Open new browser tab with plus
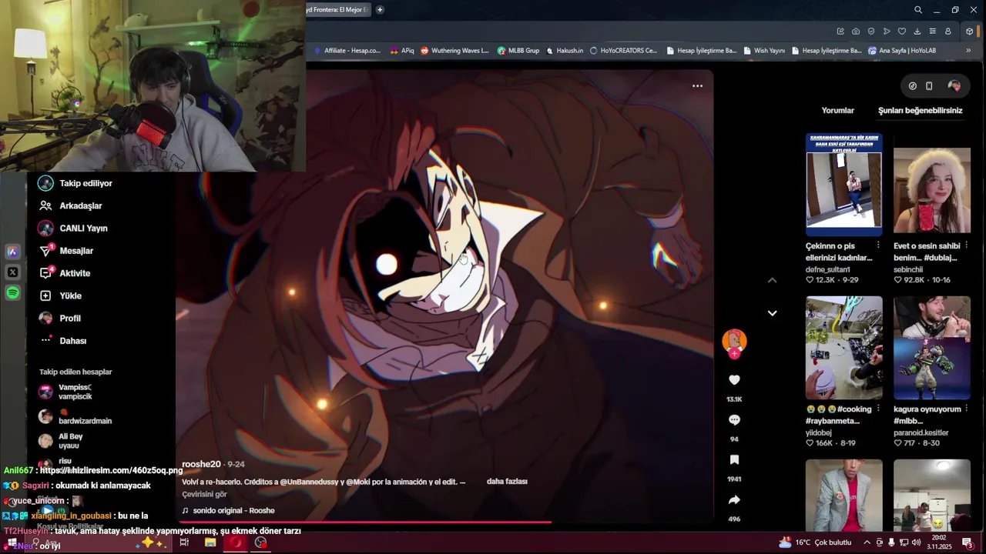The image size is (986, 554). [x=380, y=9]
